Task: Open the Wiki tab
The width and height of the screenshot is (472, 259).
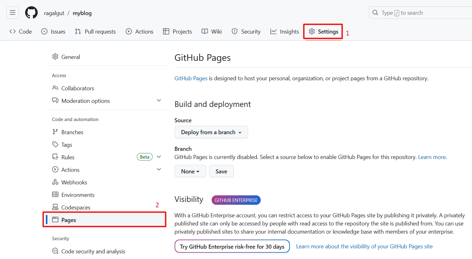Action: pyautogui.click(x=212, y=31)
